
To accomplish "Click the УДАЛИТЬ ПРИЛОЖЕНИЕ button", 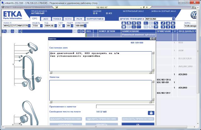I will [102, 119].
